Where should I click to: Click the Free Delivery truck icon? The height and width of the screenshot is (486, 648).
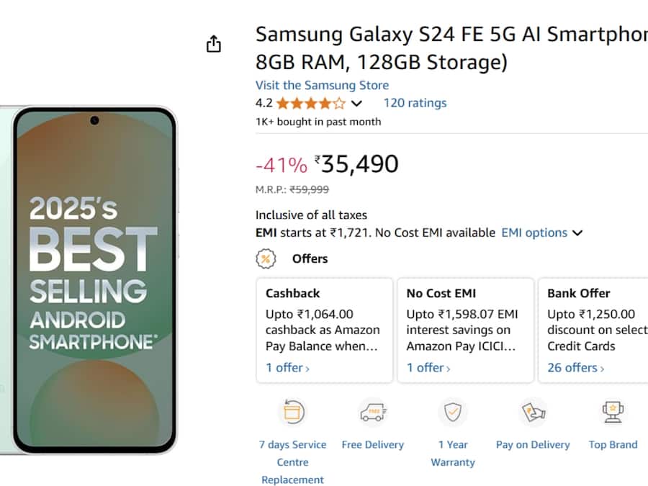373,412
